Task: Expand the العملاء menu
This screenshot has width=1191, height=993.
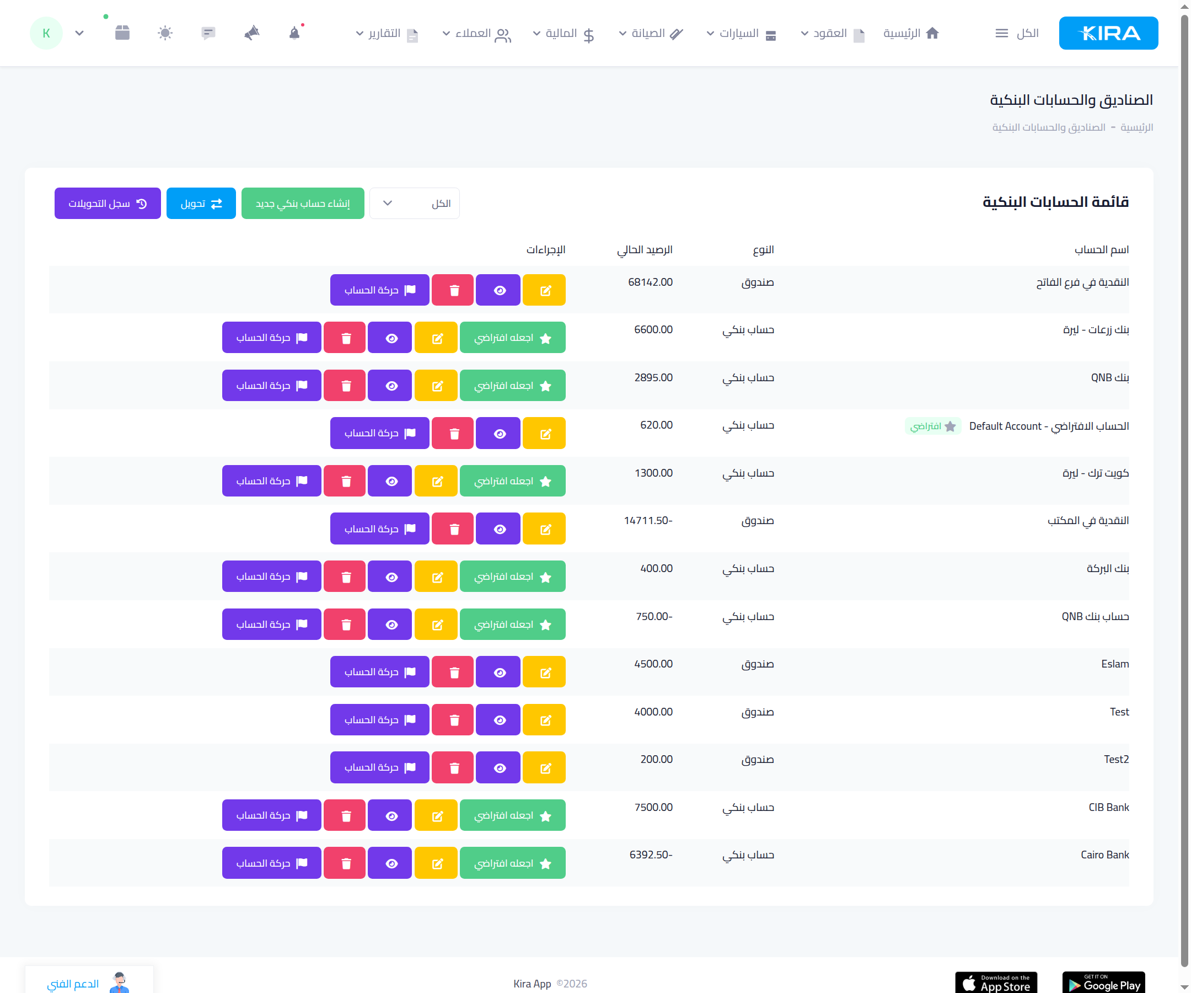Action: pos(476,34)
